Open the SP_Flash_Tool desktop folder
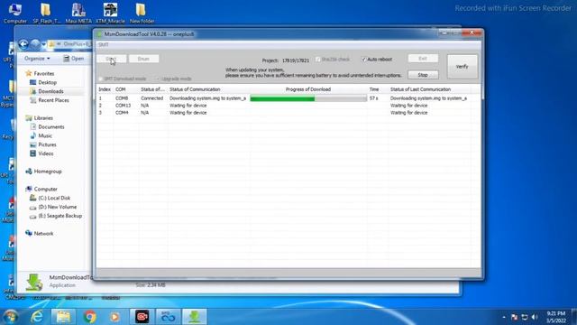The height and width of the screenshot is (325, 577). pyautogui.click(x=46, y=14)
